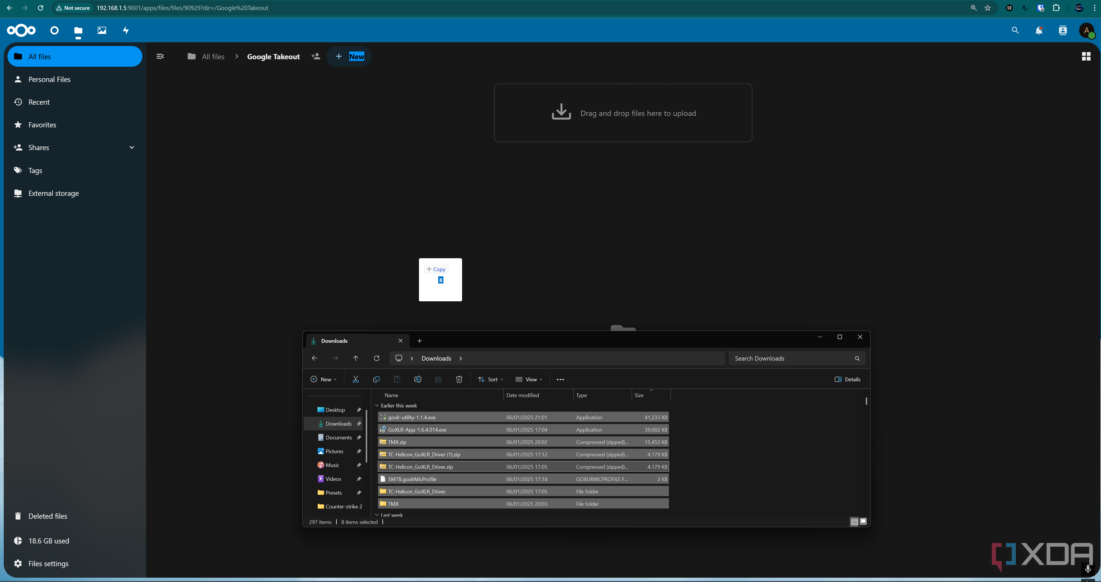The width and height of the screenshot is (1101, 582).
Task: Click the Notifications bell icon
Action: tap(1038, 30)
